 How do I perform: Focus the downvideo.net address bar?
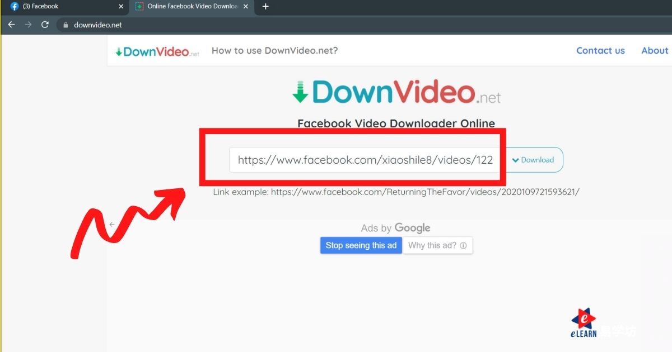tap(364, 25)
